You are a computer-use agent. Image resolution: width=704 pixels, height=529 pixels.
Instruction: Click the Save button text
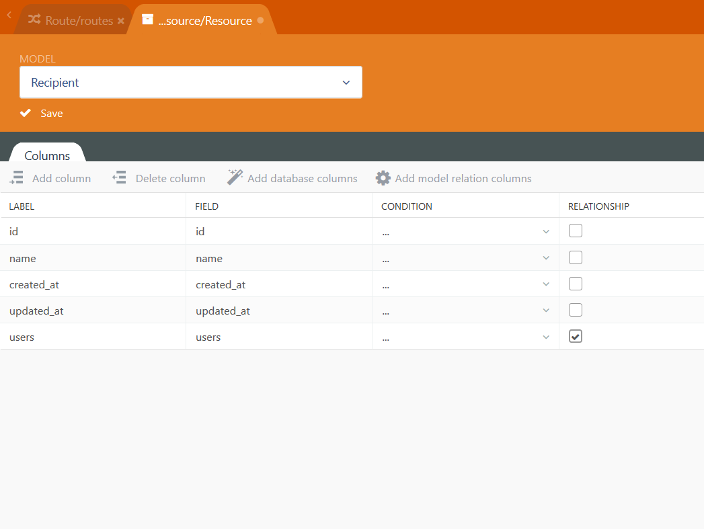[52, 114]
